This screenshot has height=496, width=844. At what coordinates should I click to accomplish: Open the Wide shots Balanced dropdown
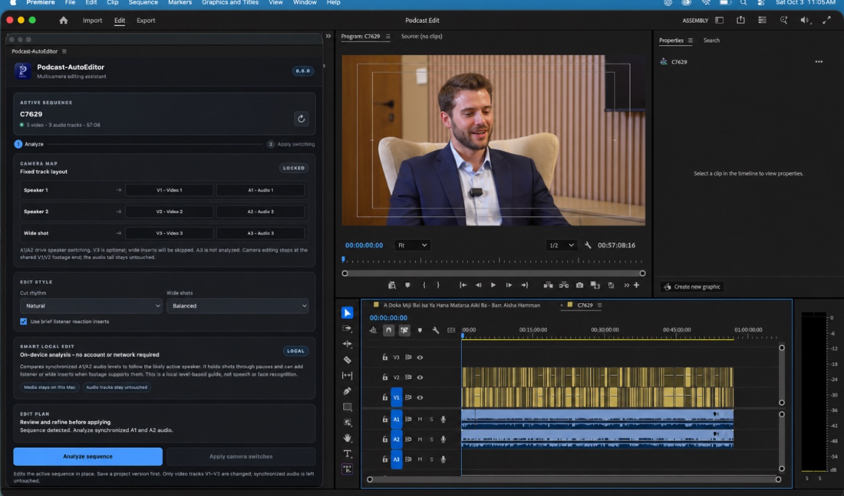pyautogui.click(x=238, y=306)
